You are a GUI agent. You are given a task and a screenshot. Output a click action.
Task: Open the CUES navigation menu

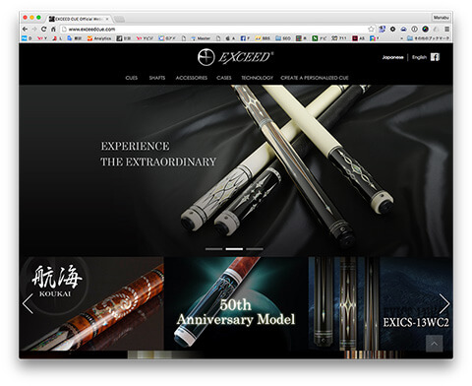click(x=132, y=78)
